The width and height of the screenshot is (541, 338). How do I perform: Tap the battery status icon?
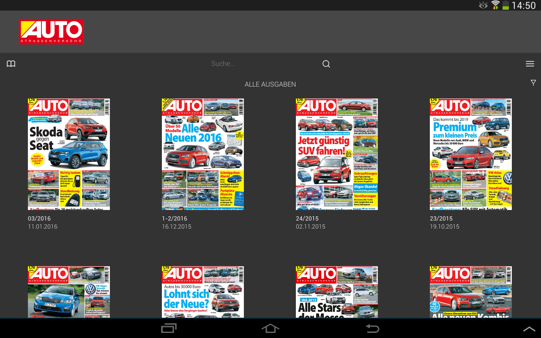505,5
